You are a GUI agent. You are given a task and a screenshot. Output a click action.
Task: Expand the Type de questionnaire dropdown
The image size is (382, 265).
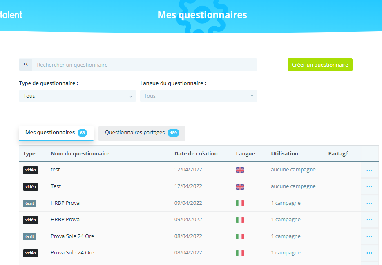[x=77, y=96]
